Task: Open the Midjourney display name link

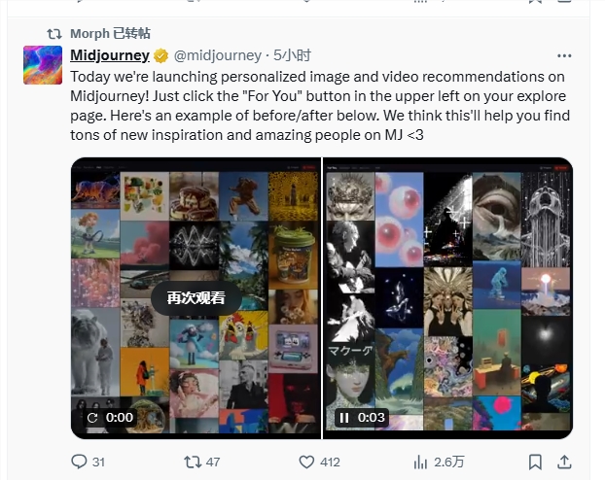Action: 110,55
